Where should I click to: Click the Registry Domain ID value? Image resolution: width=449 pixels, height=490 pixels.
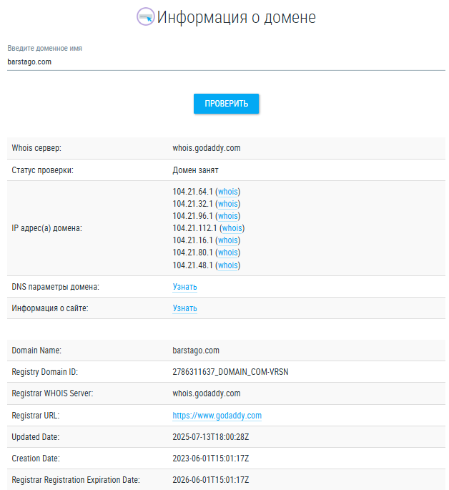[230, 372]
